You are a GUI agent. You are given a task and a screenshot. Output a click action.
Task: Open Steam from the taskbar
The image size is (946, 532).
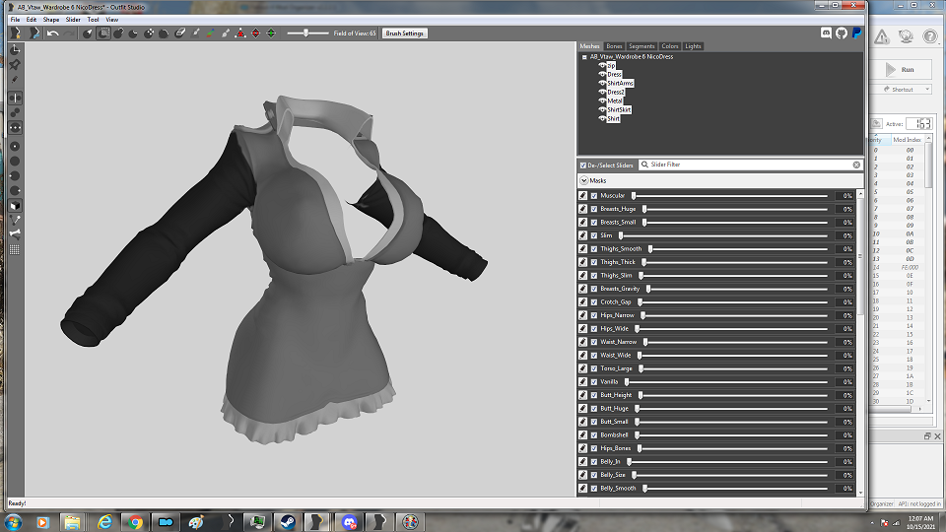click(x=287, y=522)
